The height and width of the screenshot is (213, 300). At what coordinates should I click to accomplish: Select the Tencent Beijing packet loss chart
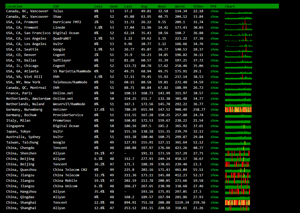click(237, 164)
